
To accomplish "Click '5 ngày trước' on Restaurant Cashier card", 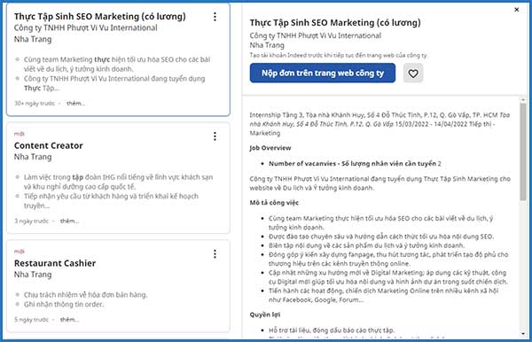I will tap(31, 320).
